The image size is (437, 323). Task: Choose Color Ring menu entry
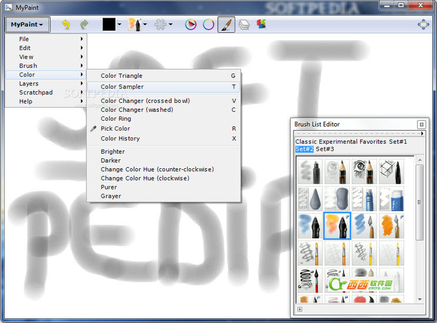click(164, 119)
